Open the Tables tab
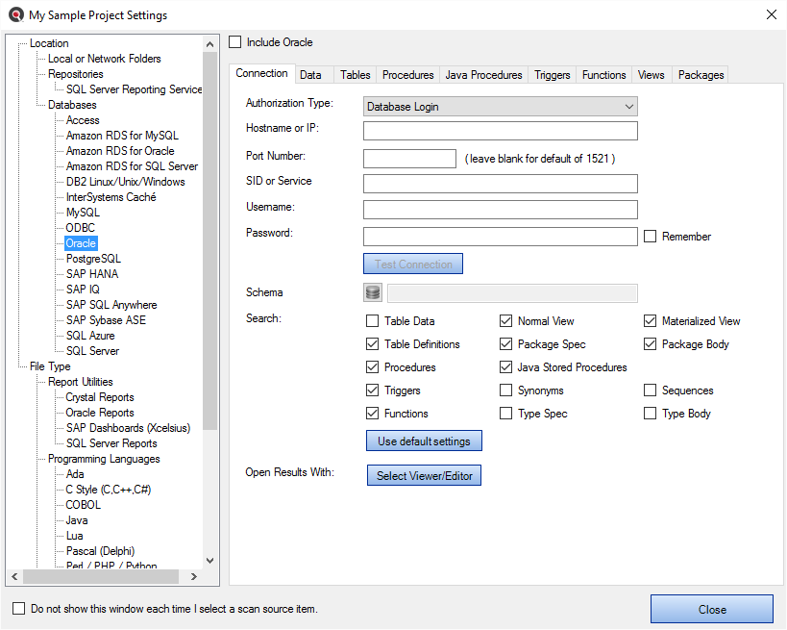The image size is (787, 630). point(356,75)
